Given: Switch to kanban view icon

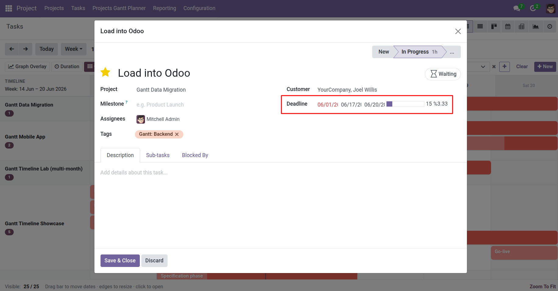Looking at the screenshot, I should pyautogui.click(x=494, y=26).
